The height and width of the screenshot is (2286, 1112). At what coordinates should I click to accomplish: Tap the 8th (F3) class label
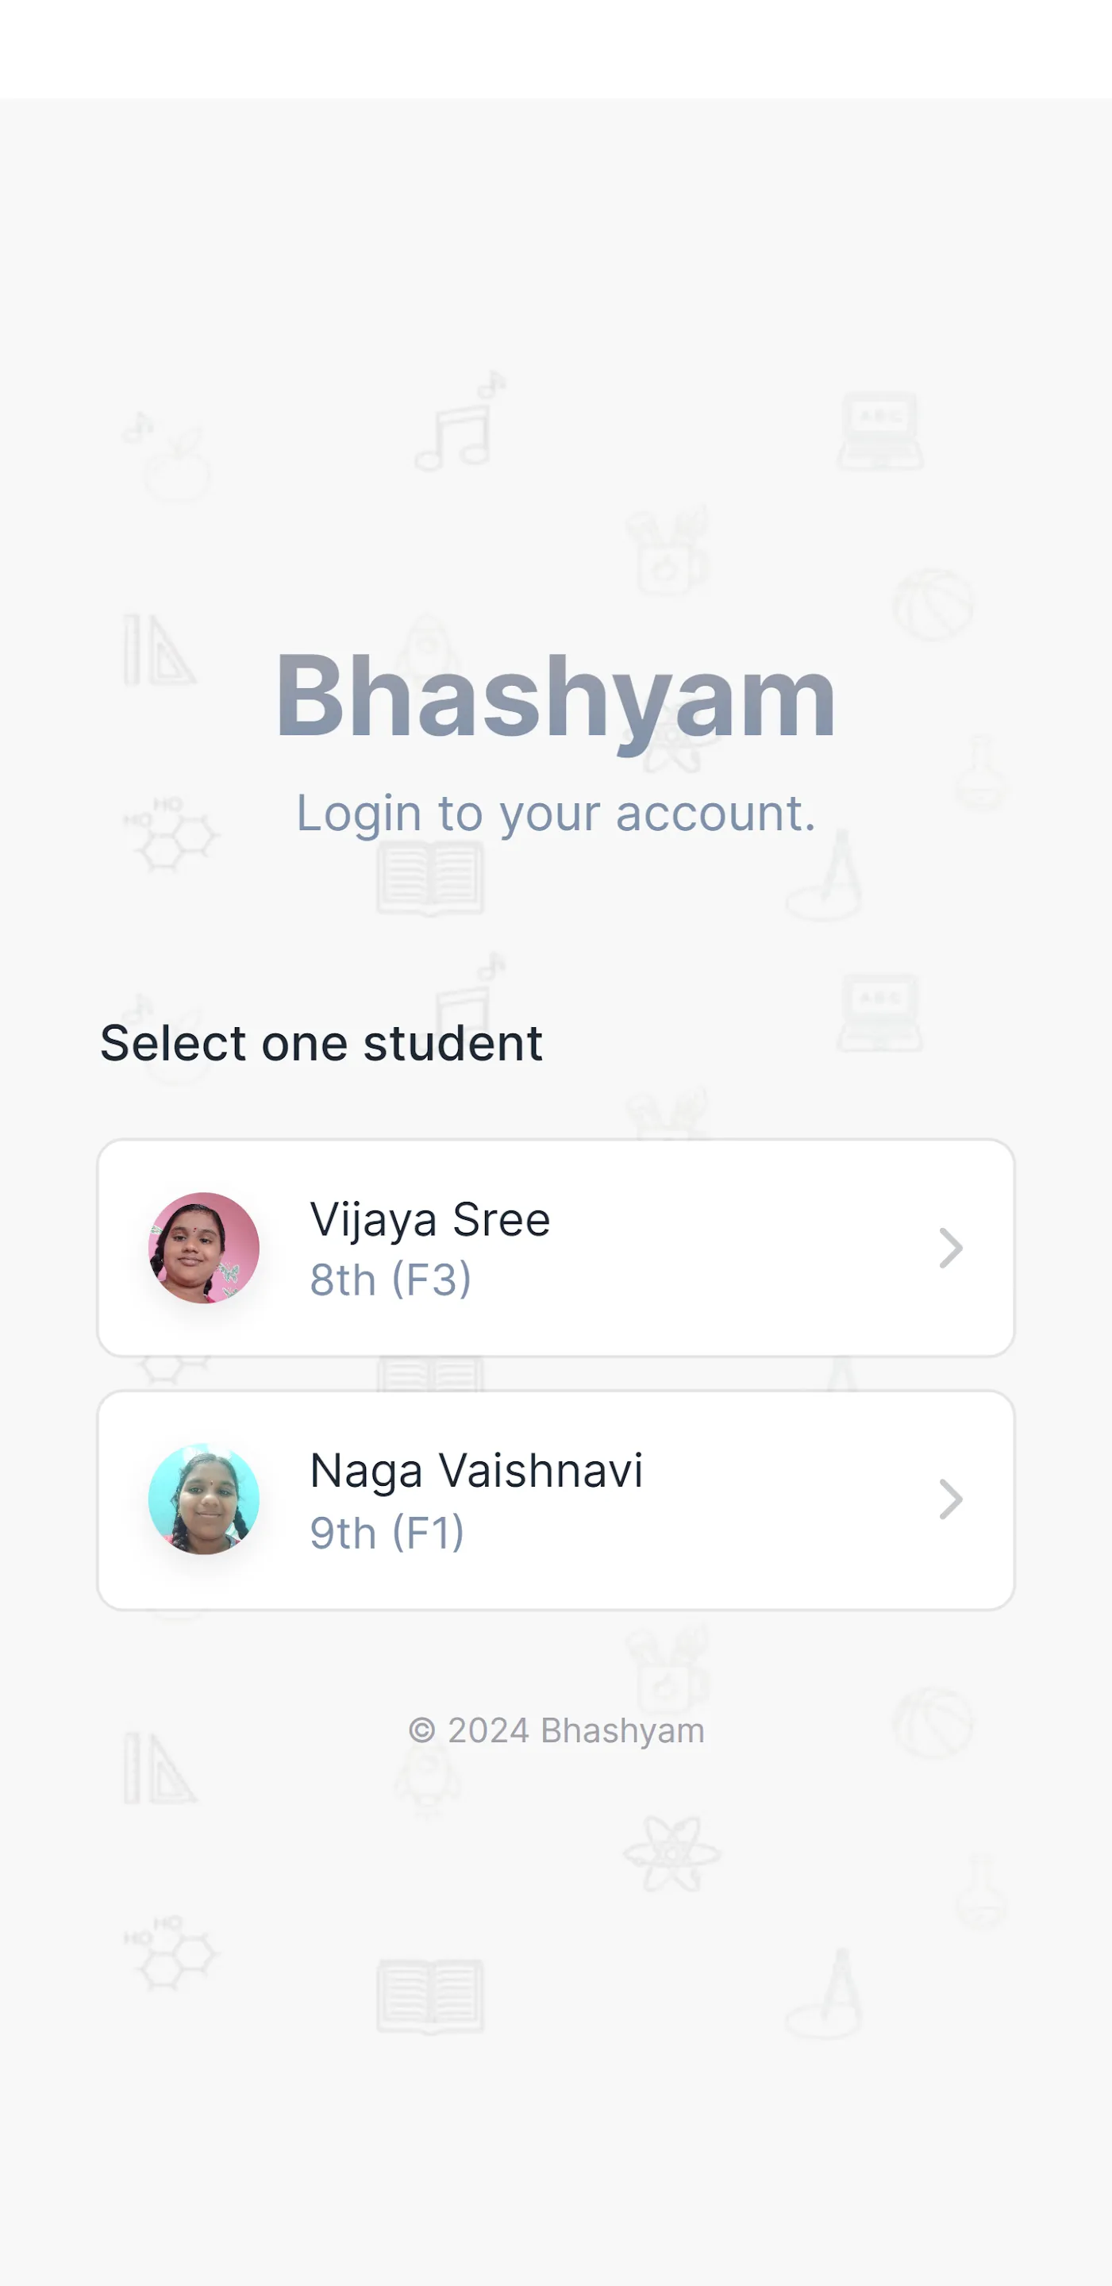coord(390,1280)
